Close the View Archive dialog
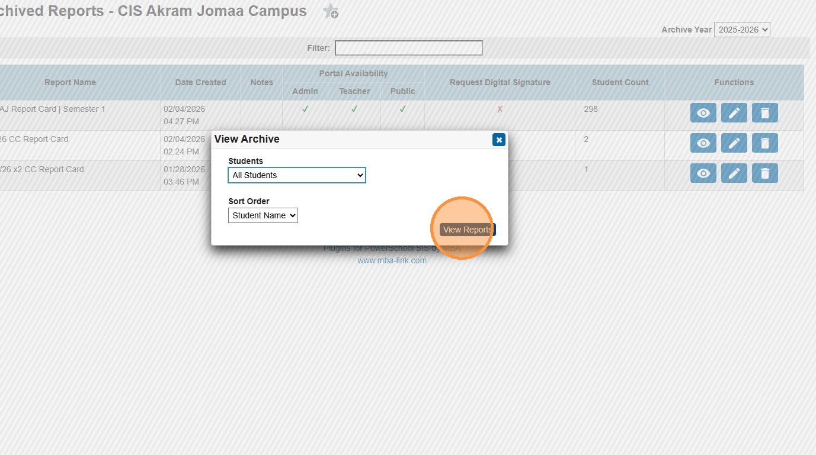 pyautogui.click(x=499, y=140)
